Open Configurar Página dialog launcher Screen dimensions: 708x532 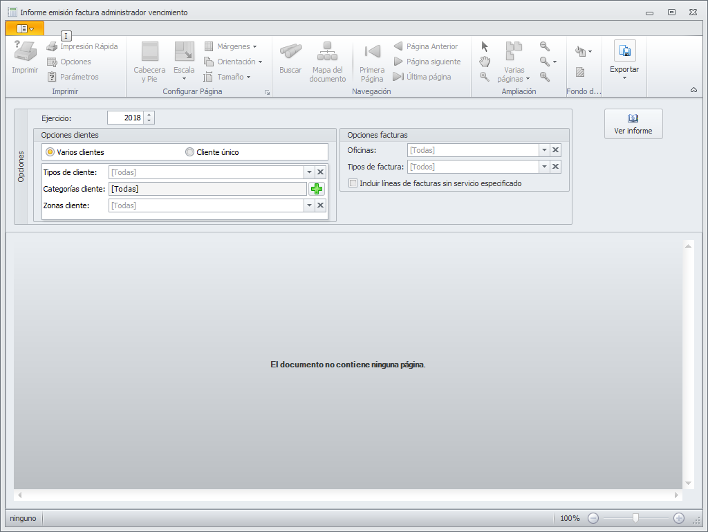(268, 92)
